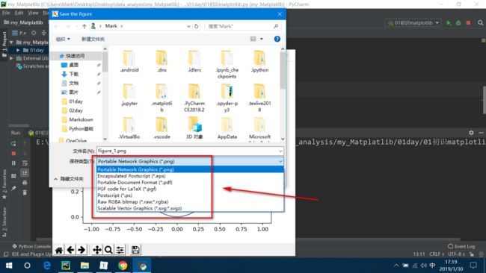This screenshot has width=486, height=273.
Task: Click the PyCharm icon in taskbar
Action: 66,266
